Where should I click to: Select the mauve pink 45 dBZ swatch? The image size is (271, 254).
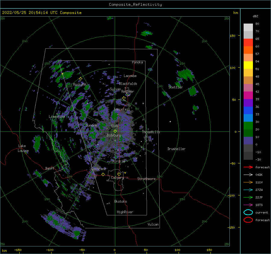[248, 88]
